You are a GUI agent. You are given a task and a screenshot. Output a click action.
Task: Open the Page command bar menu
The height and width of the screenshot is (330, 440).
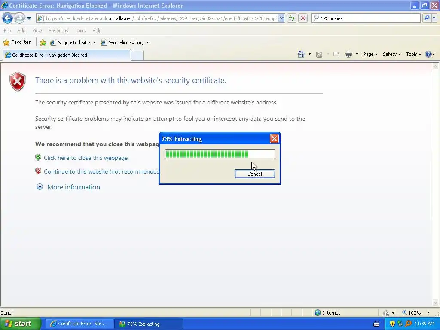coord(370,54)
